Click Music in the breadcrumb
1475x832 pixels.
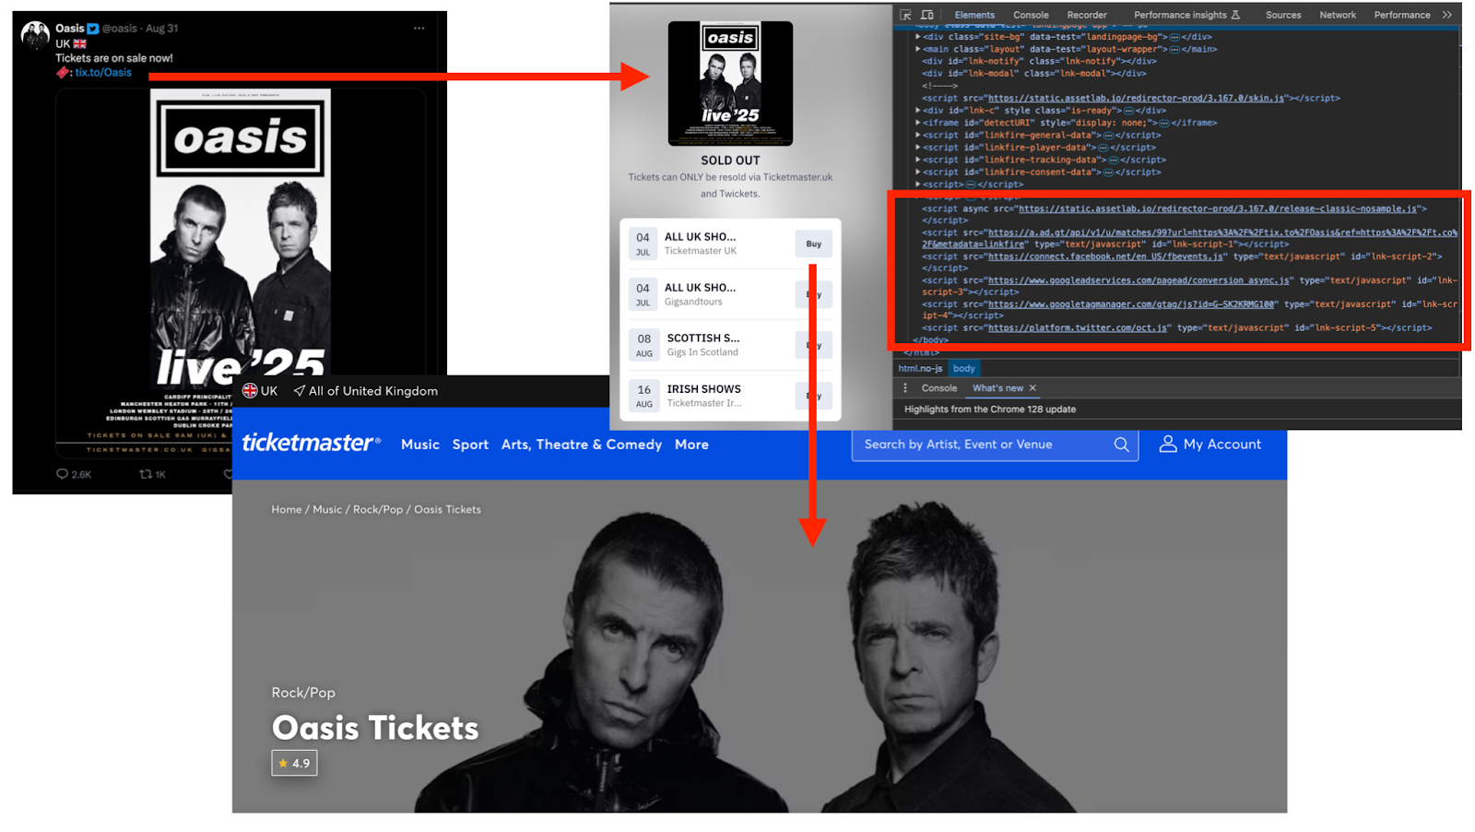327,509
